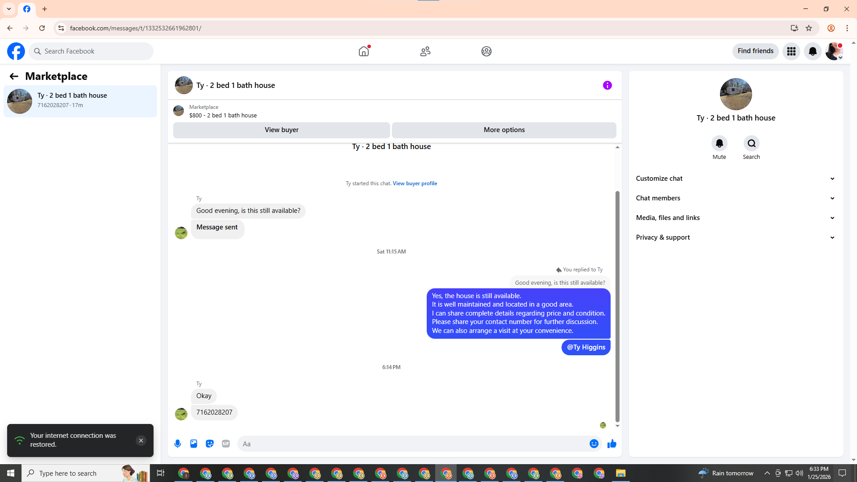Viewport: 857px width, 482px height.
Task: Open the @Ty Higgins mention
Action: (586, 347)
